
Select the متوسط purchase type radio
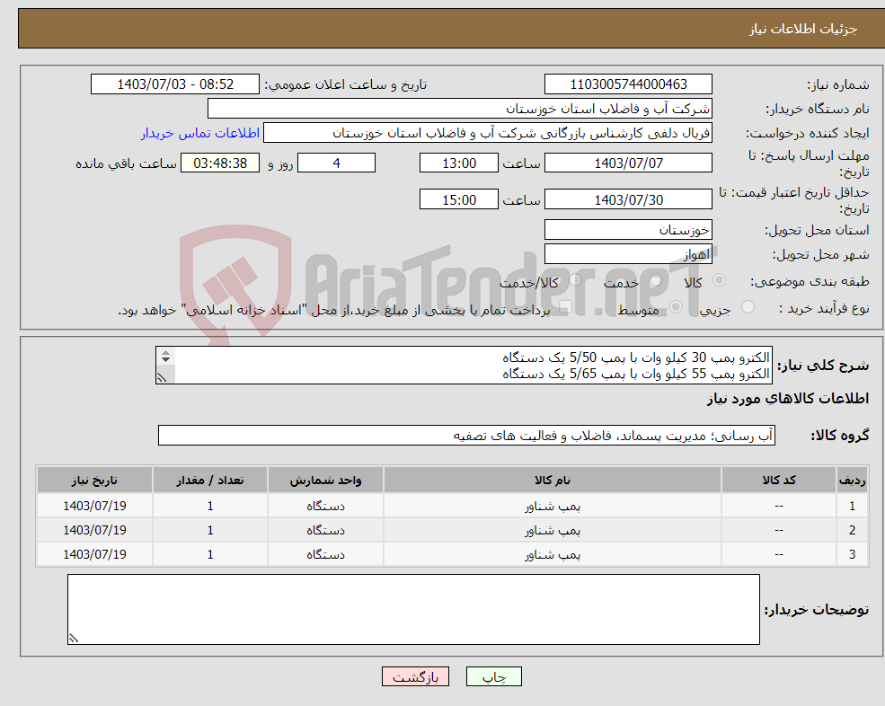point(676,307)
